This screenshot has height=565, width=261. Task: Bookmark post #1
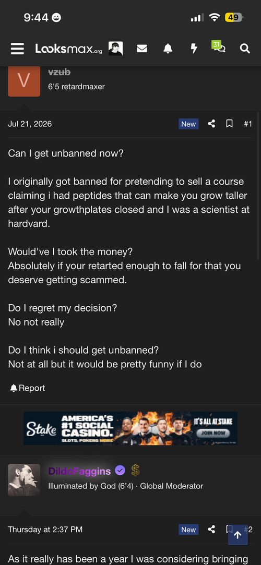tap(229, 124)
